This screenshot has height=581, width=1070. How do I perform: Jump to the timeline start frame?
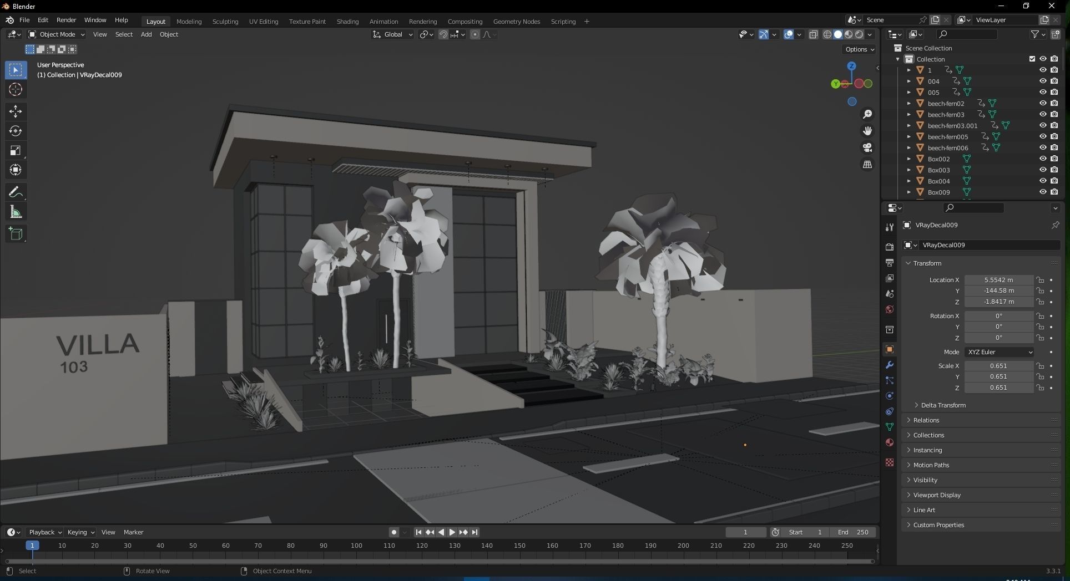pos(418,532)
